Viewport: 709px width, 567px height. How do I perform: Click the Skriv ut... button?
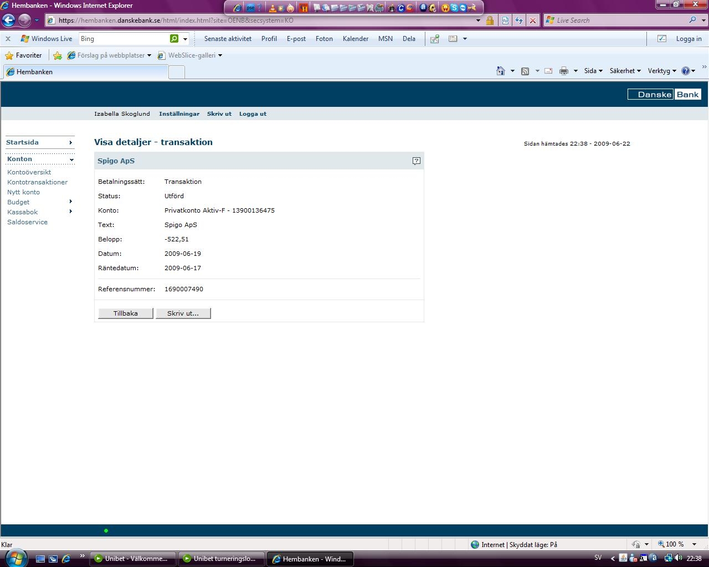click(183, 313)
